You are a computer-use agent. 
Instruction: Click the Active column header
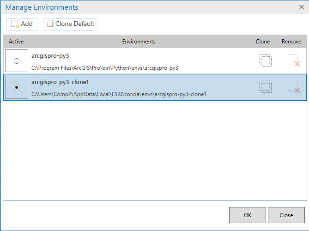[x=16, y=42]
